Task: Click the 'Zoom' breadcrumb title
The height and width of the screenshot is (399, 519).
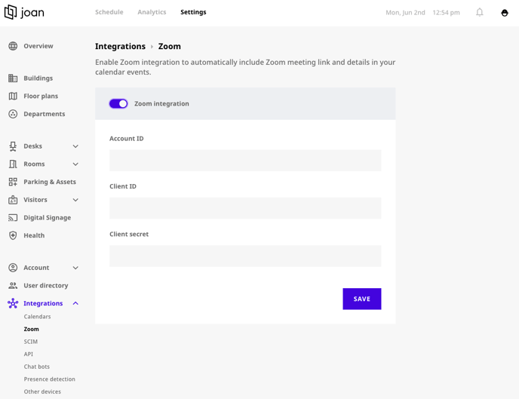Action: coord(170,46)
